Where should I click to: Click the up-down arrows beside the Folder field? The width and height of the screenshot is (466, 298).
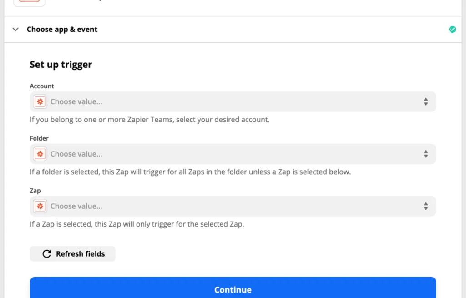tap(426, 154)
